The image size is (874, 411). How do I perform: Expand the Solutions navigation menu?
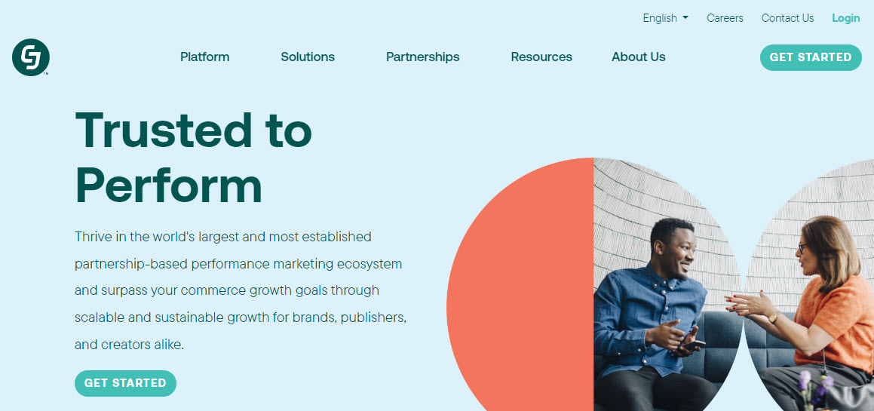coord(308,57)
